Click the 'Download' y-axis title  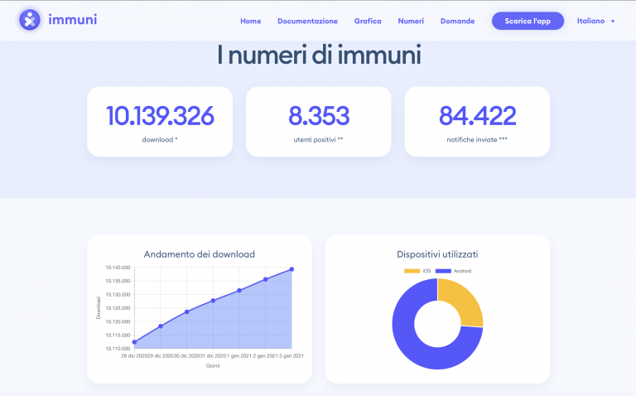click(99, 307)
